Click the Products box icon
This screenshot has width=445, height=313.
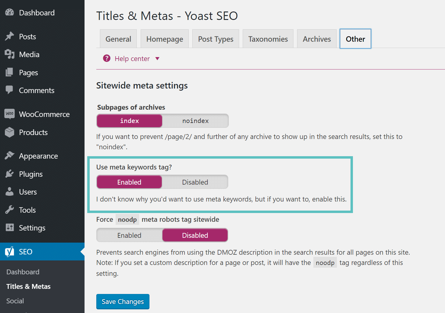9,132
